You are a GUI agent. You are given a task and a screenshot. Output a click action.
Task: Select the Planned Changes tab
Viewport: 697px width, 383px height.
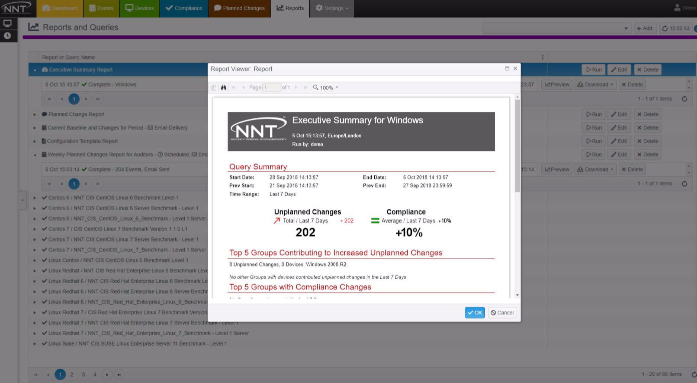point(239,8)
